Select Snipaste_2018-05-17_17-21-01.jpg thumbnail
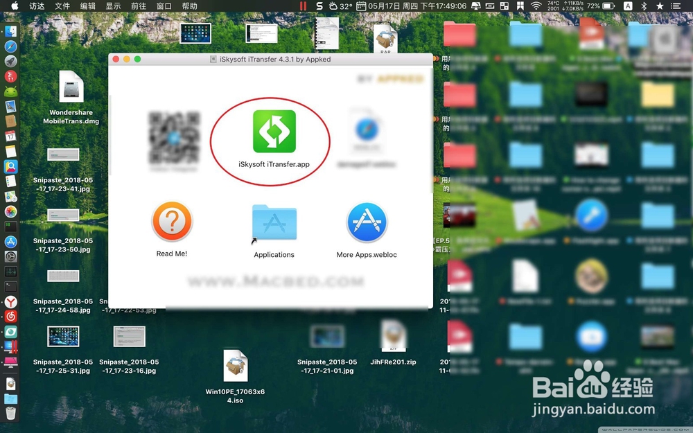 pos(327,336)
